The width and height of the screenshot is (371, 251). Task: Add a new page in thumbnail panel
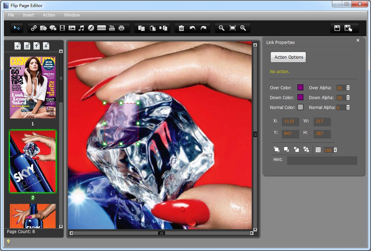click(x=18, y=46)
